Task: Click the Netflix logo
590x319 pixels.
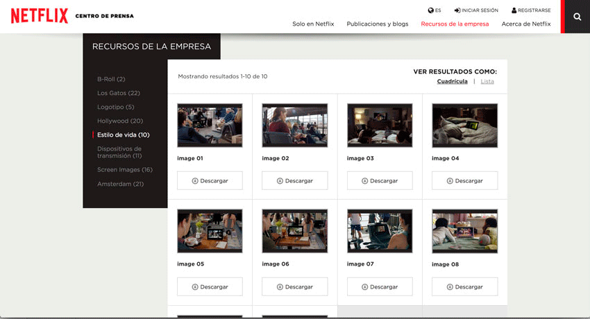Action: click(x=40, y=16)
